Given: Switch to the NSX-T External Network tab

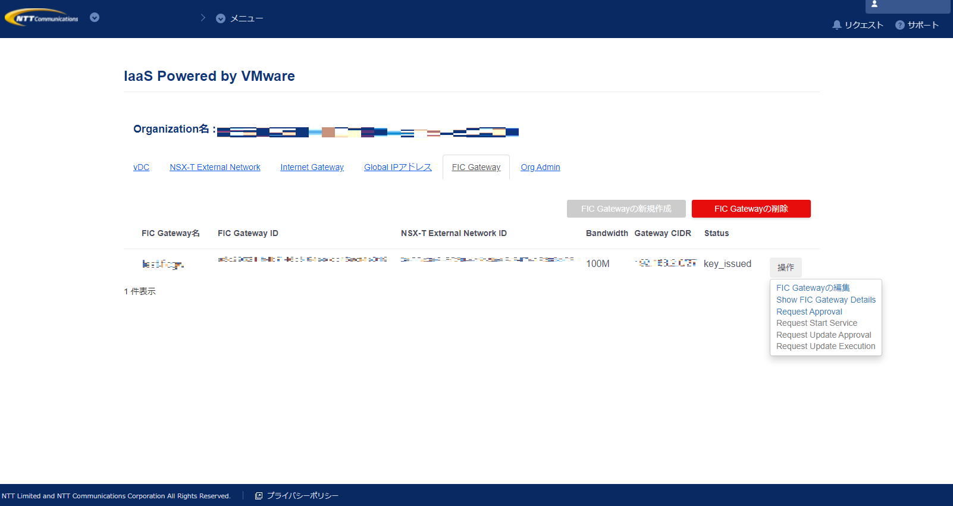Looking at the screenshot, I should (x=215, y=167).
